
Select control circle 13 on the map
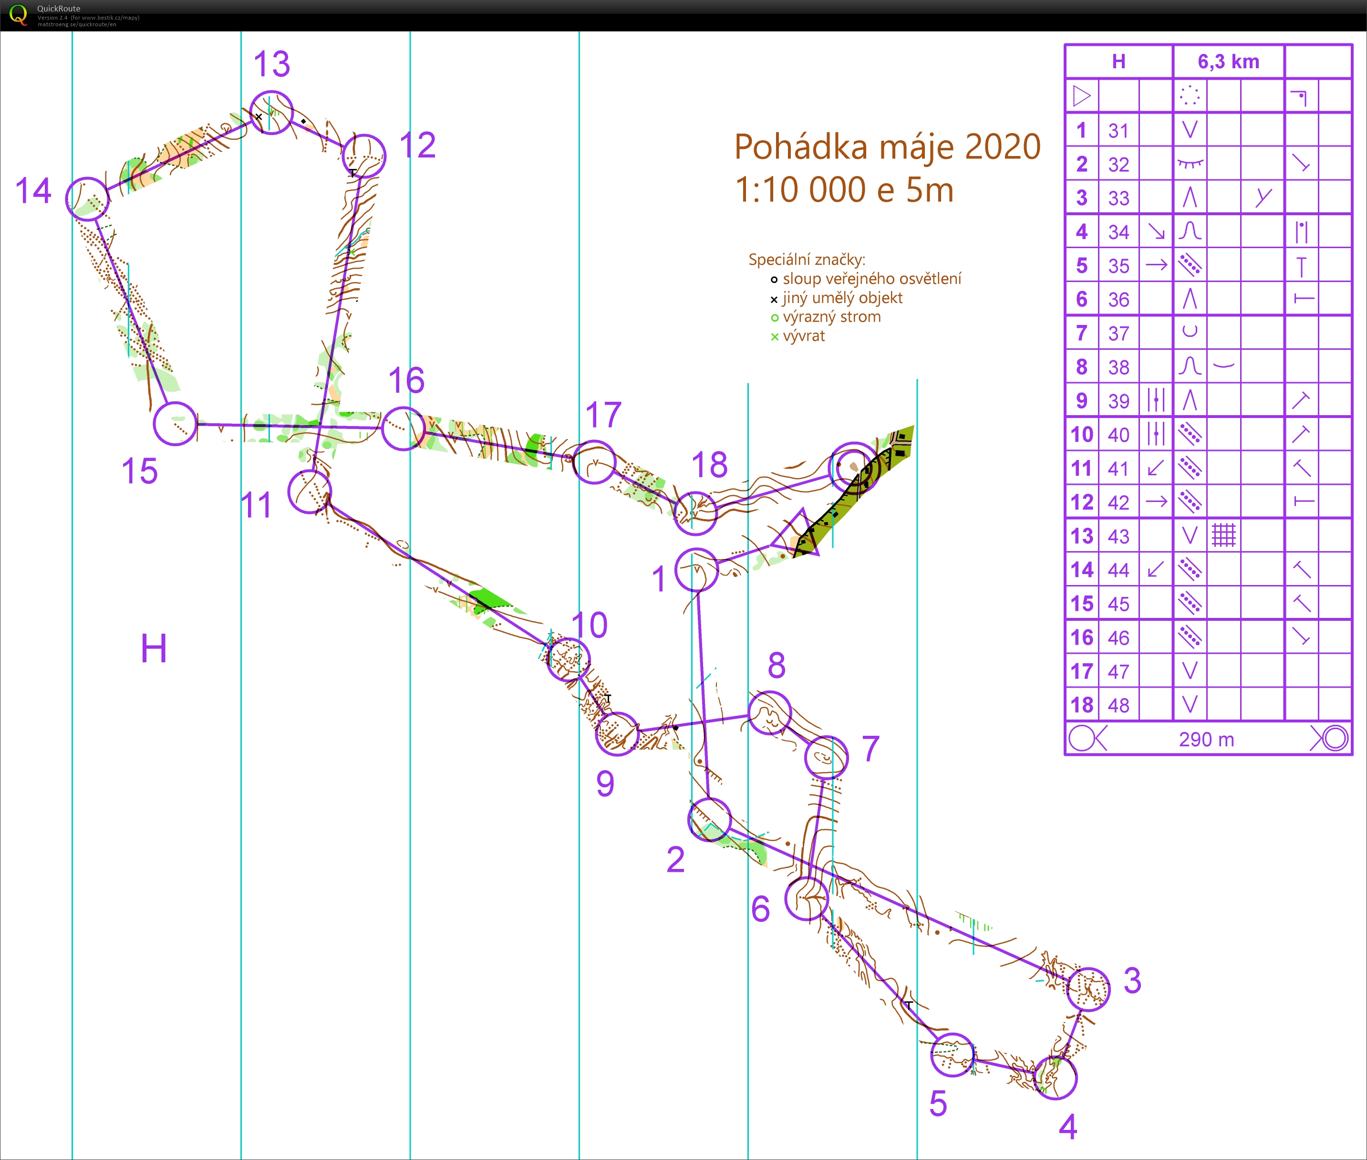coord(271,113)
